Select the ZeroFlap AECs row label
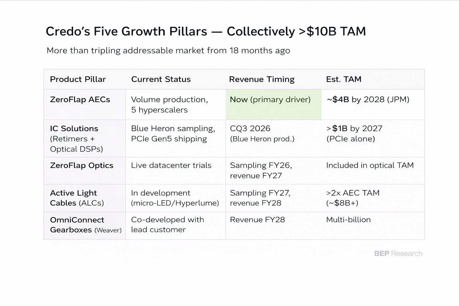Viewport: 459px width, 306px height. click(x=80, y=100)
